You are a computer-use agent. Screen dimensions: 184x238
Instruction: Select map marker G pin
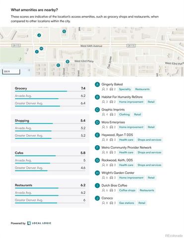[x=64, y=31]
